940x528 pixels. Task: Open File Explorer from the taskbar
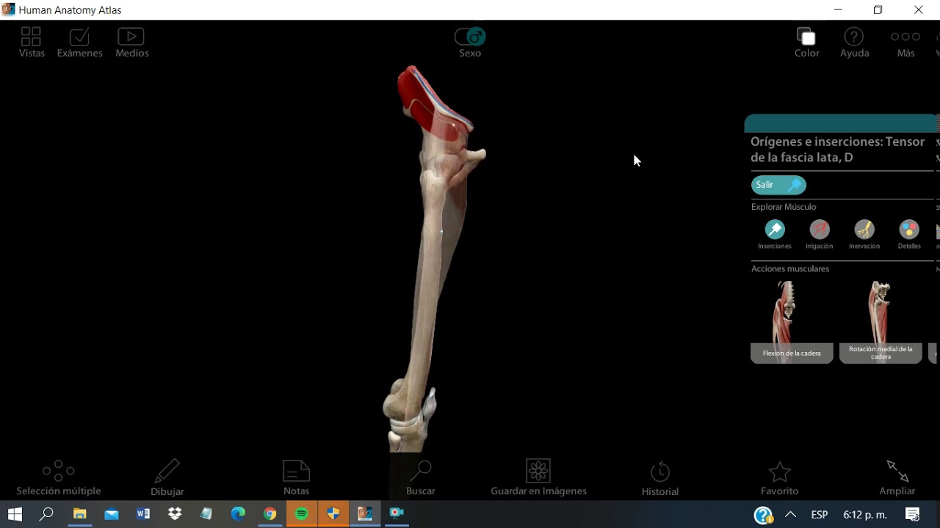79,514
